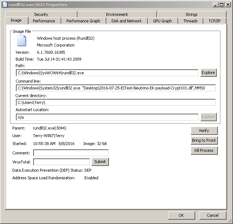
Task: Close the Properties window
Action: click(228, 5)
